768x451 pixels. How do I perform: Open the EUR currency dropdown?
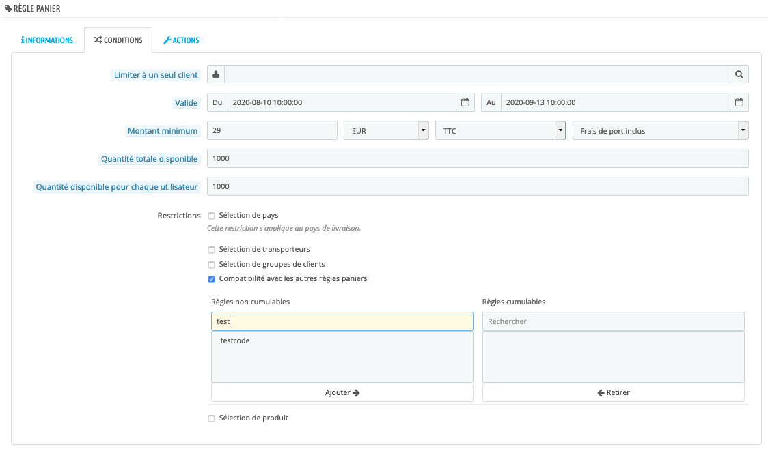[387, 130]
